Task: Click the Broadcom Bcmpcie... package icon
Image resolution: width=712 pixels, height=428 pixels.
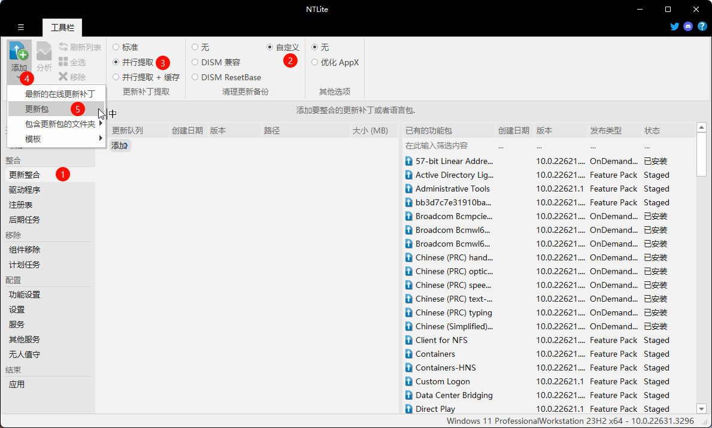Action: pyautogui.click(x=408, y=216)
